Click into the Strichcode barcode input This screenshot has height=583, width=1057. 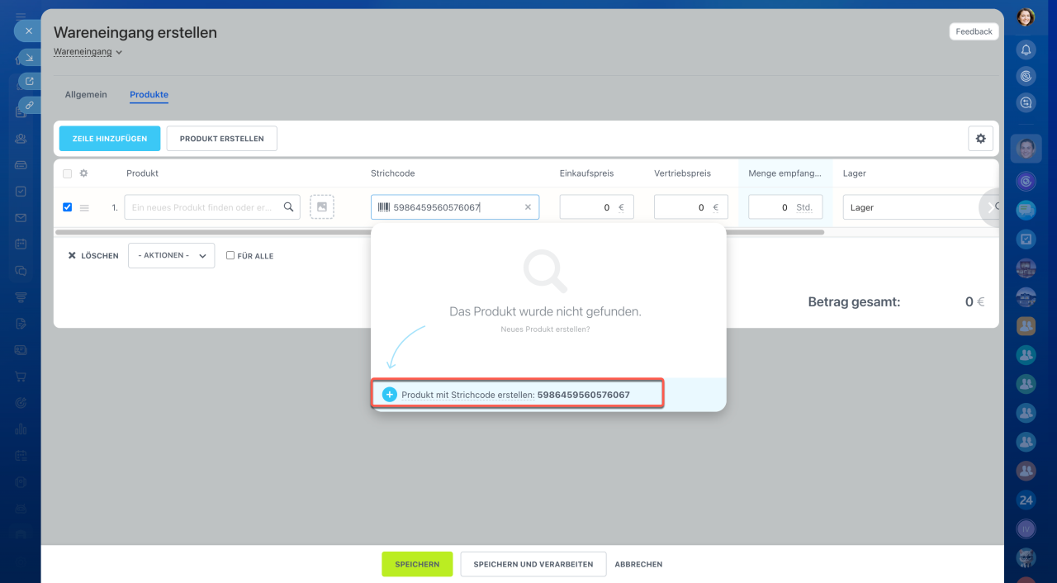point(456,207)
